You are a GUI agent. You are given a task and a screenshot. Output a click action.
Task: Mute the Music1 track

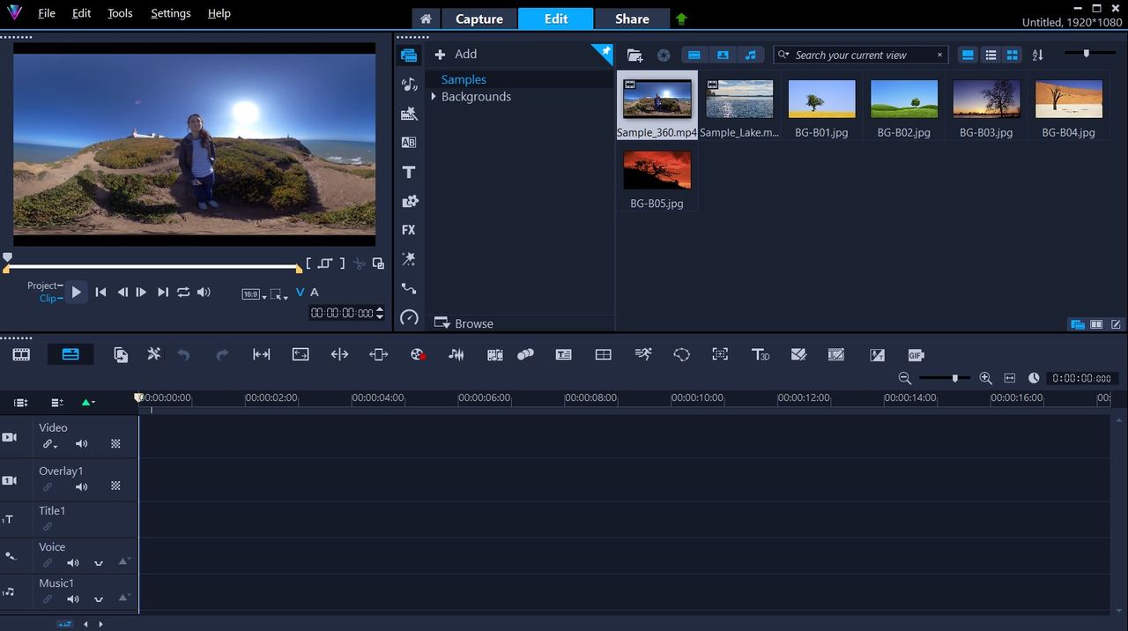pos(73,599)
